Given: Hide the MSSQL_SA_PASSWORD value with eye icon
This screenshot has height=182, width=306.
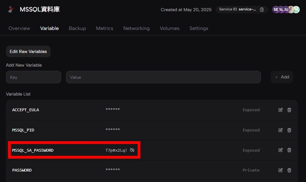Looking at the screenshot, I should click(132, 150).
